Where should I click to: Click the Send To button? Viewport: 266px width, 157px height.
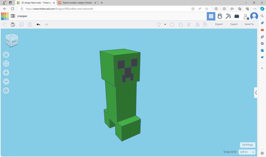pyautogui.click(x=249, y=24)
